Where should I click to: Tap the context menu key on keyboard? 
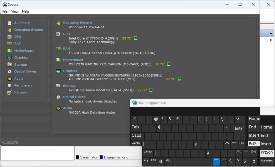254,161
